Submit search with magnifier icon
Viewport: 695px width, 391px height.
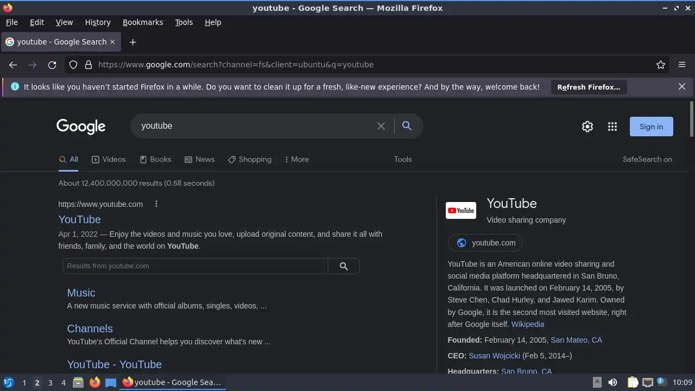coord(407,126)
